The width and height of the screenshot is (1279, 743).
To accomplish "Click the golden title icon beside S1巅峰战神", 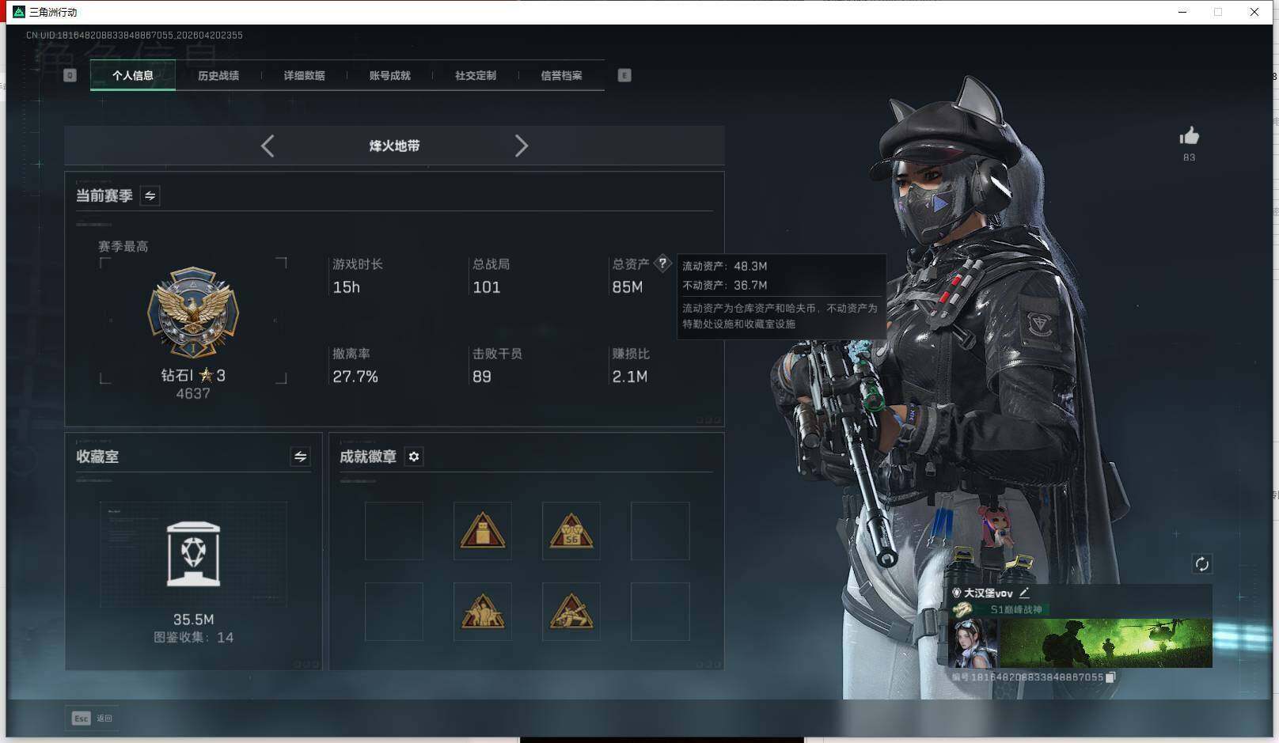I will [x=962, y=608].
